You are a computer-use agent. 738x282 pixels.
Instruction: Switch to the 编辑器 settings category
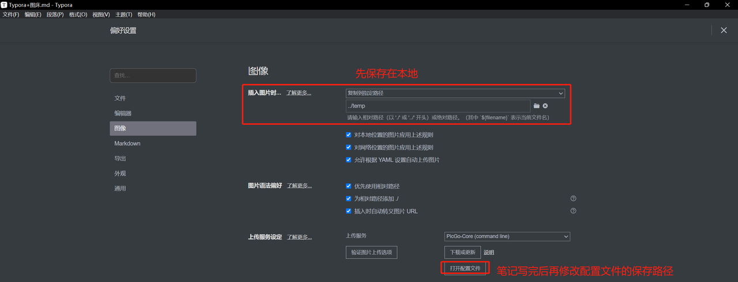point(123,113)
